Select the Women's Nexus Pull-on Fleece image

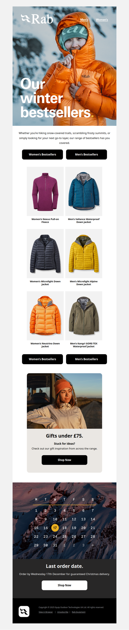tap(45, 191)
